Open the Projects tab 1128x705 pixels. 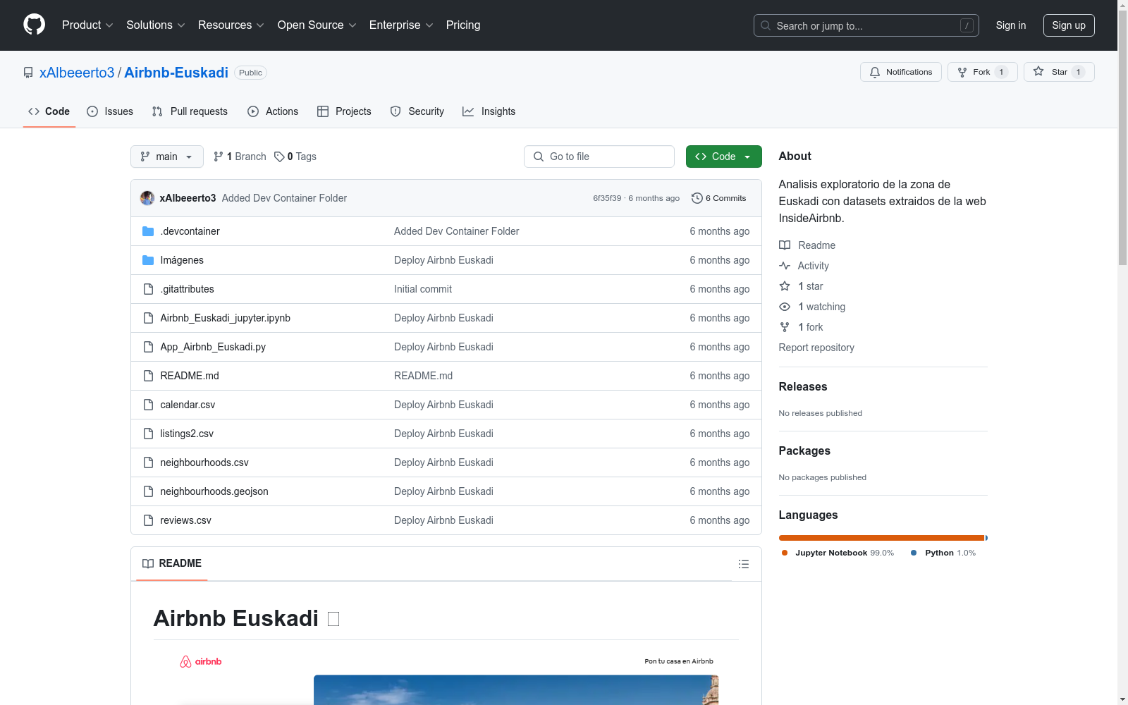coord(344,111)
